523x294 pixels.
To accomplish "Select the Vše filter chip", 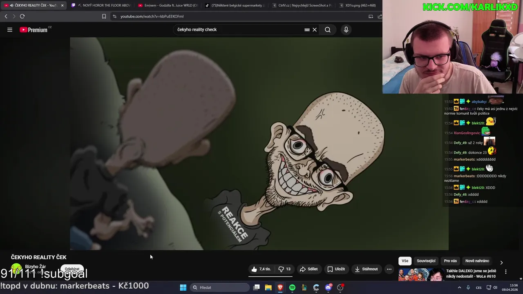I will tap(405, 261).
